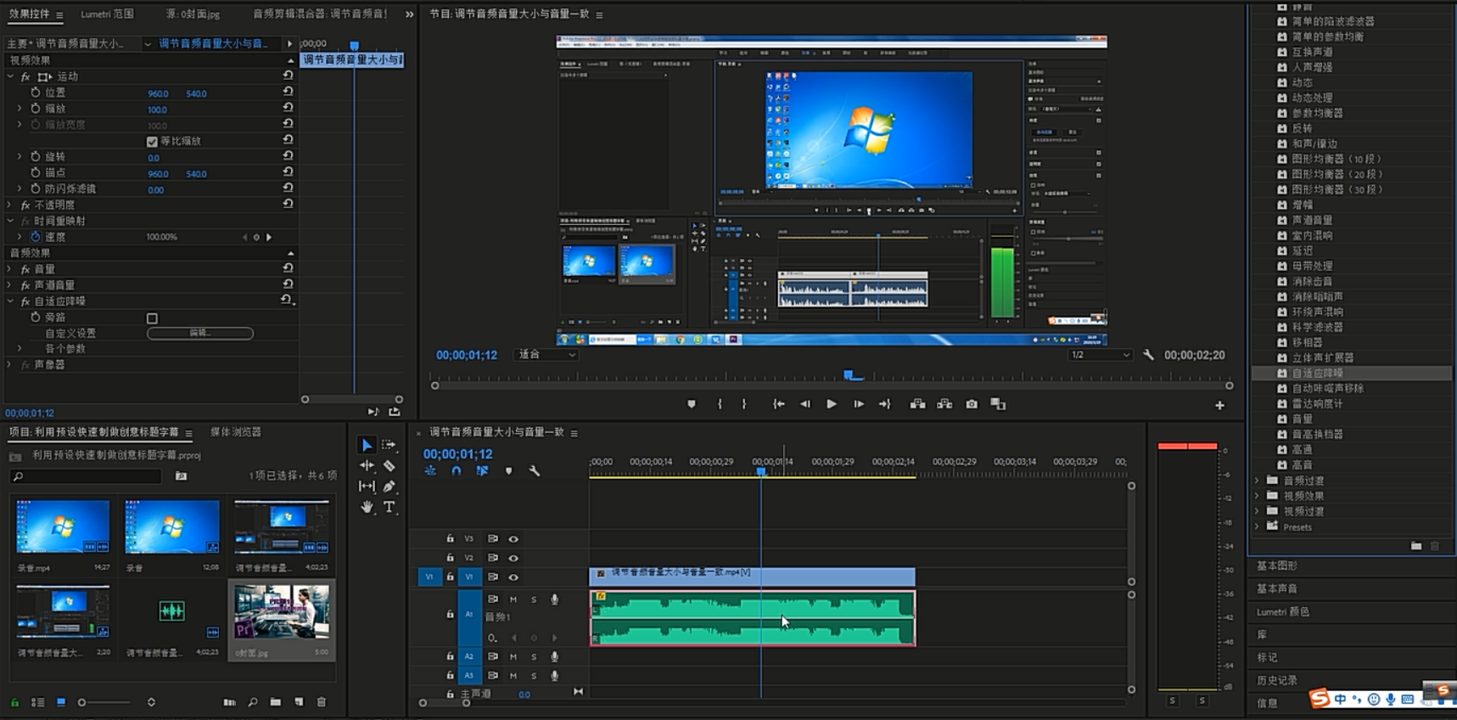Viewport: 1457px width, 720px height.
Task: Play the sequence in Program Monitor
Action: (832, 404)
